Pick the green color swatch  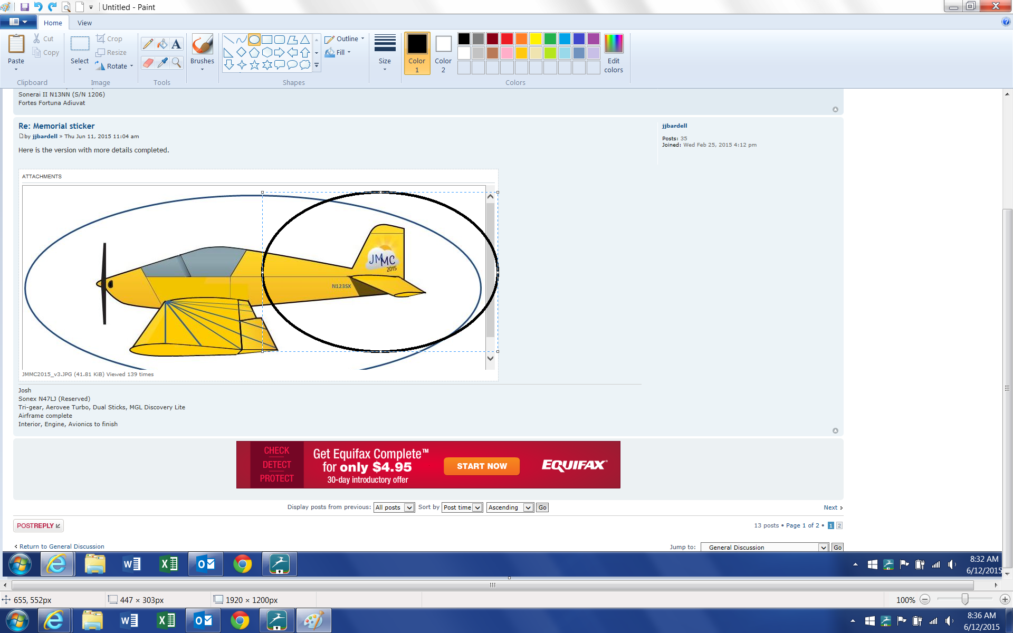(x=550, y=39)
